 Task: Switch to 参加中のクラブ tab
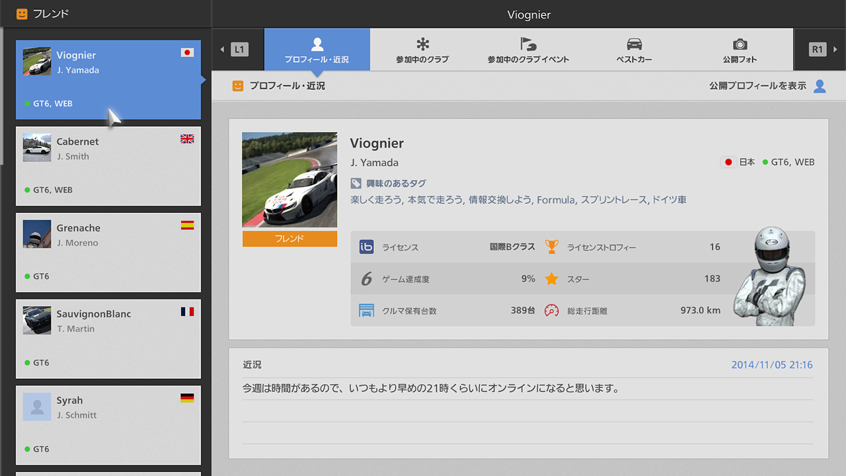tap(422, 50)
